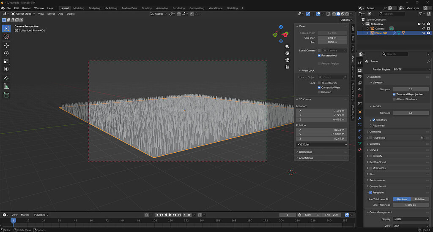The height and width of the screenshot is (232, 433).
Task: Open the Physics properties tab
Action: (360, 131)
